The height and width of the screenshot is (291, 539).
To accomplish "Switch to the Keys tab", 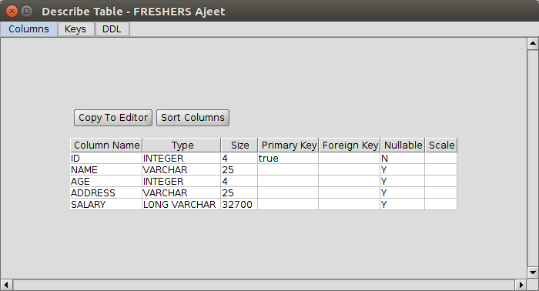I will [75, 29].
